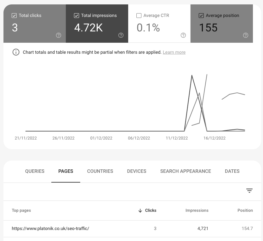The width and height of the screenshot is (263, 241).
Task: Click help icon on Total impressions card
Action: click(x=121, y=35)
